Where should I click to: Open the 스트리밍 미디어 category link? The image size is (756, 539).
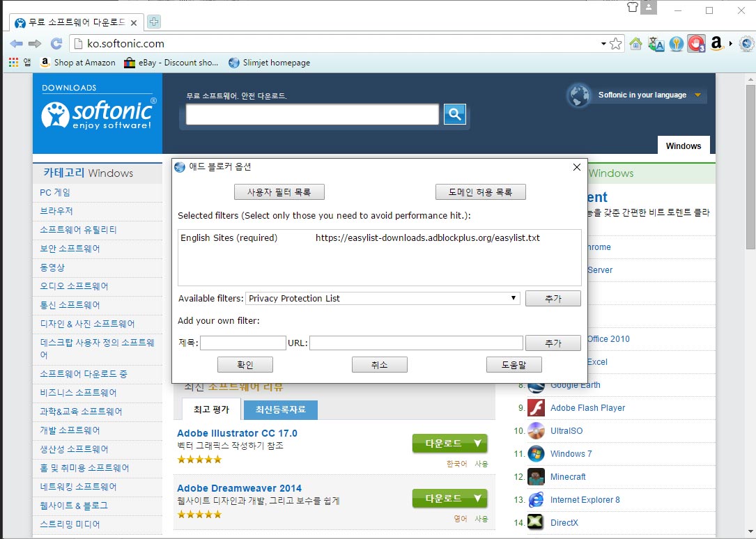70,524
